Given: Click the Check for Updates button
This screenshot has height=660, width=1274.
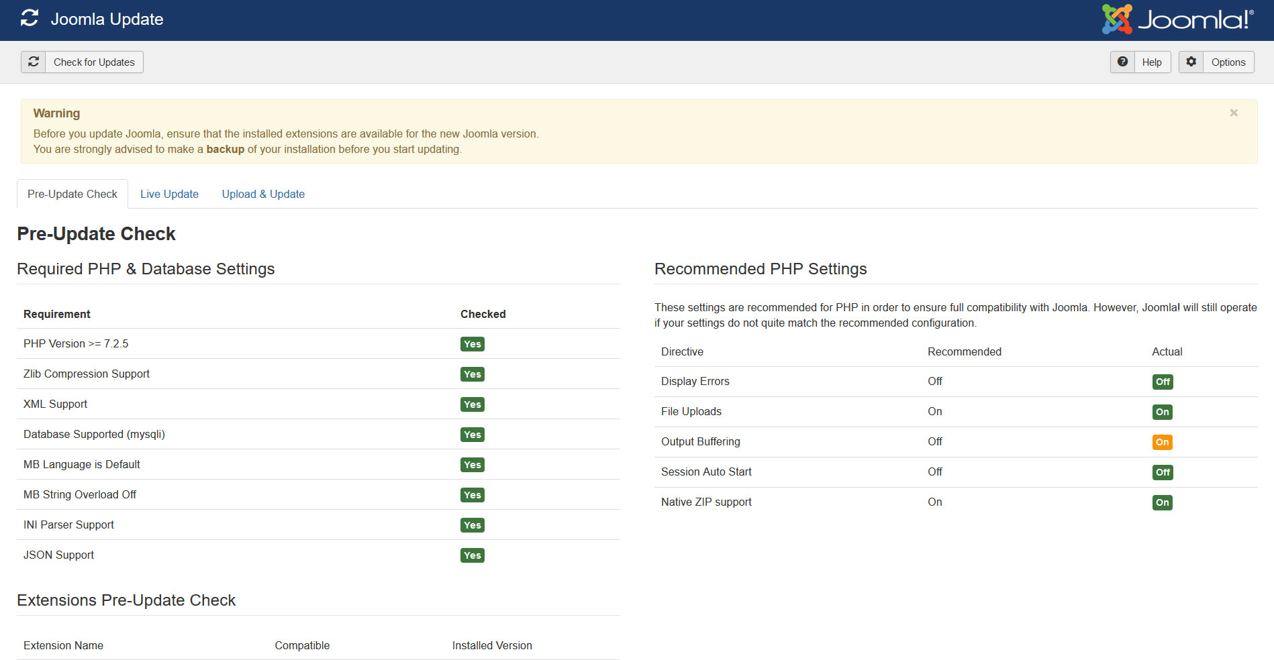Looking at the screenshot, I should pos(94,62).
